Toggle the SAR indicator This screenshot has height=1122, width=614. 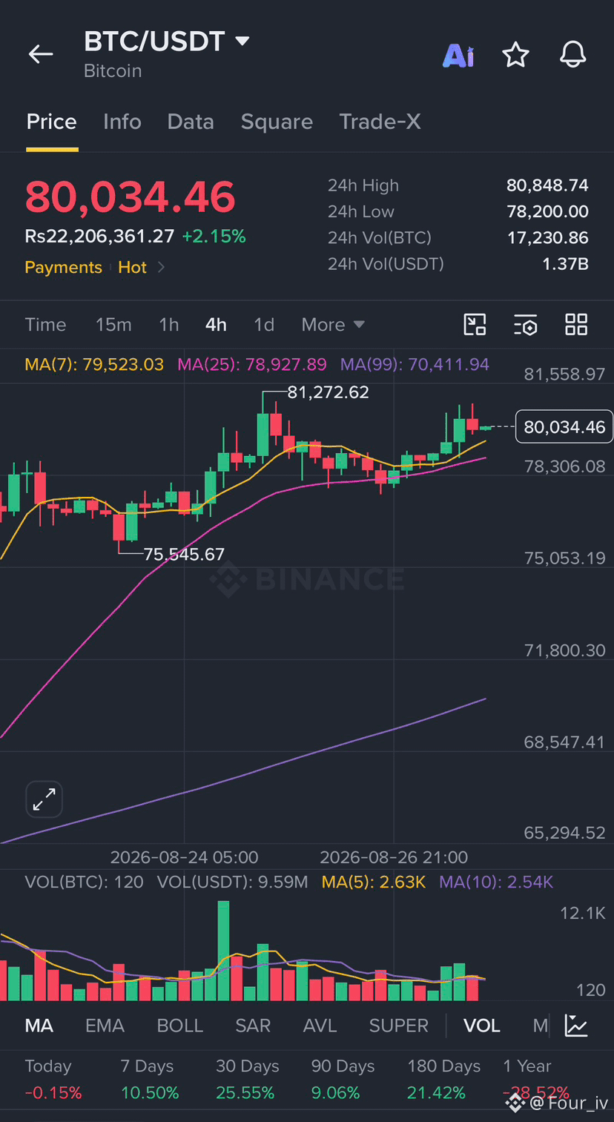coord(253,1026)
